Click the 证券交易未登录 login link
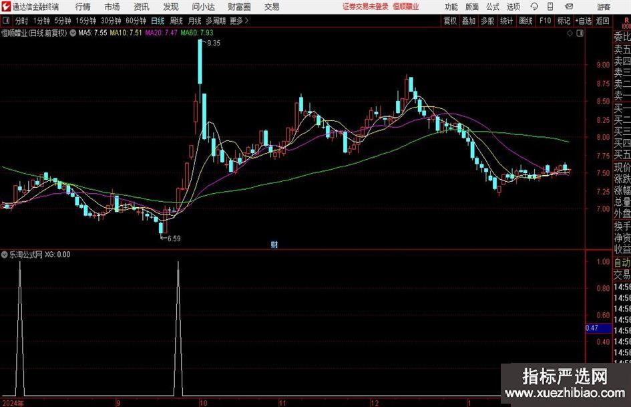This screenshot has height=407, width=631. click(x=365, y=7)
